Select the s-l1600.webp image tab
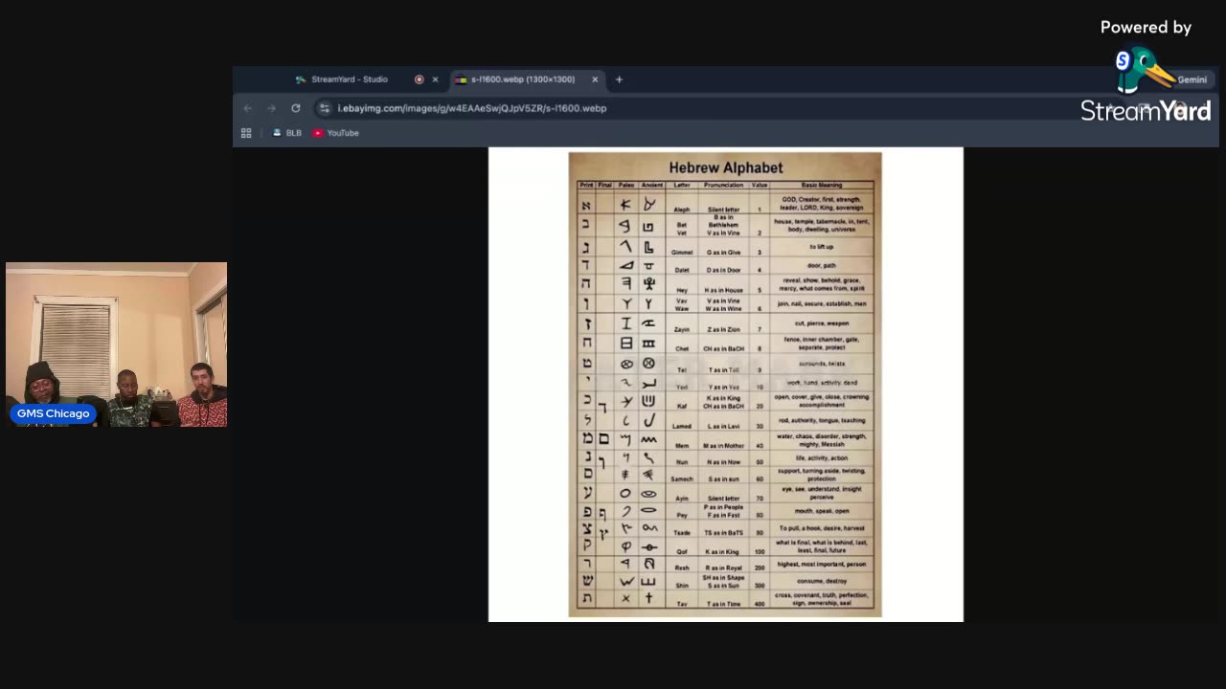The image size is (1226, 689). click(523, 79)
